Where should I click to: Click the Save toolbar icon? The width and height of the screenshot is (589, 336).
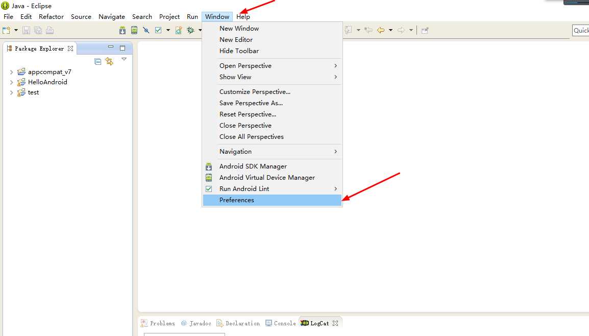(x=26, y=31)
